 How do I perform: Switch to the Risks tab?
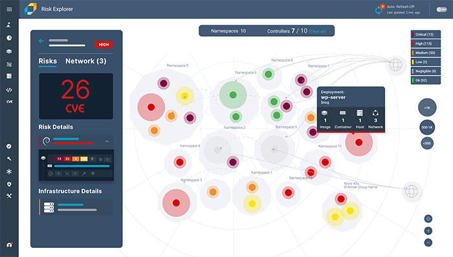click(x=48, y=61)
